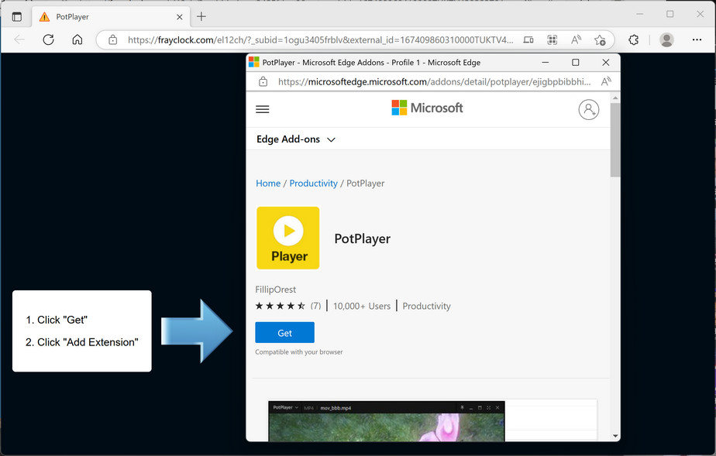View site information lock icon in main browser

click(x=113, y=39)
